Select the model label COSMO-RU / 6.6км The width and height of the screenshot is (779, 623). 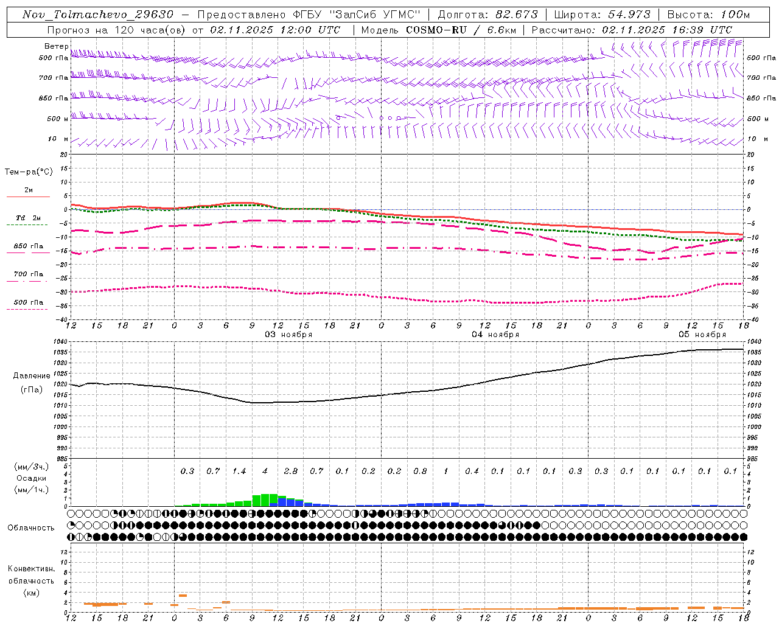point(462,30)
